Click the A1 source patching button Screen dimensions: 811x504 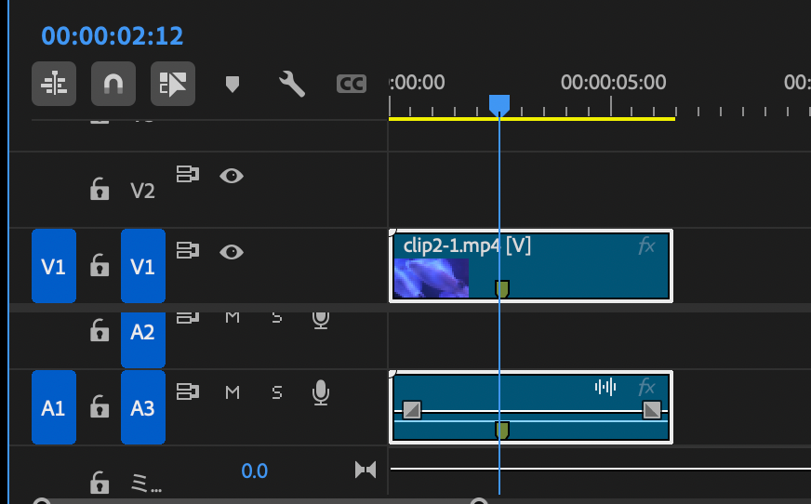(x=54, y=407)
